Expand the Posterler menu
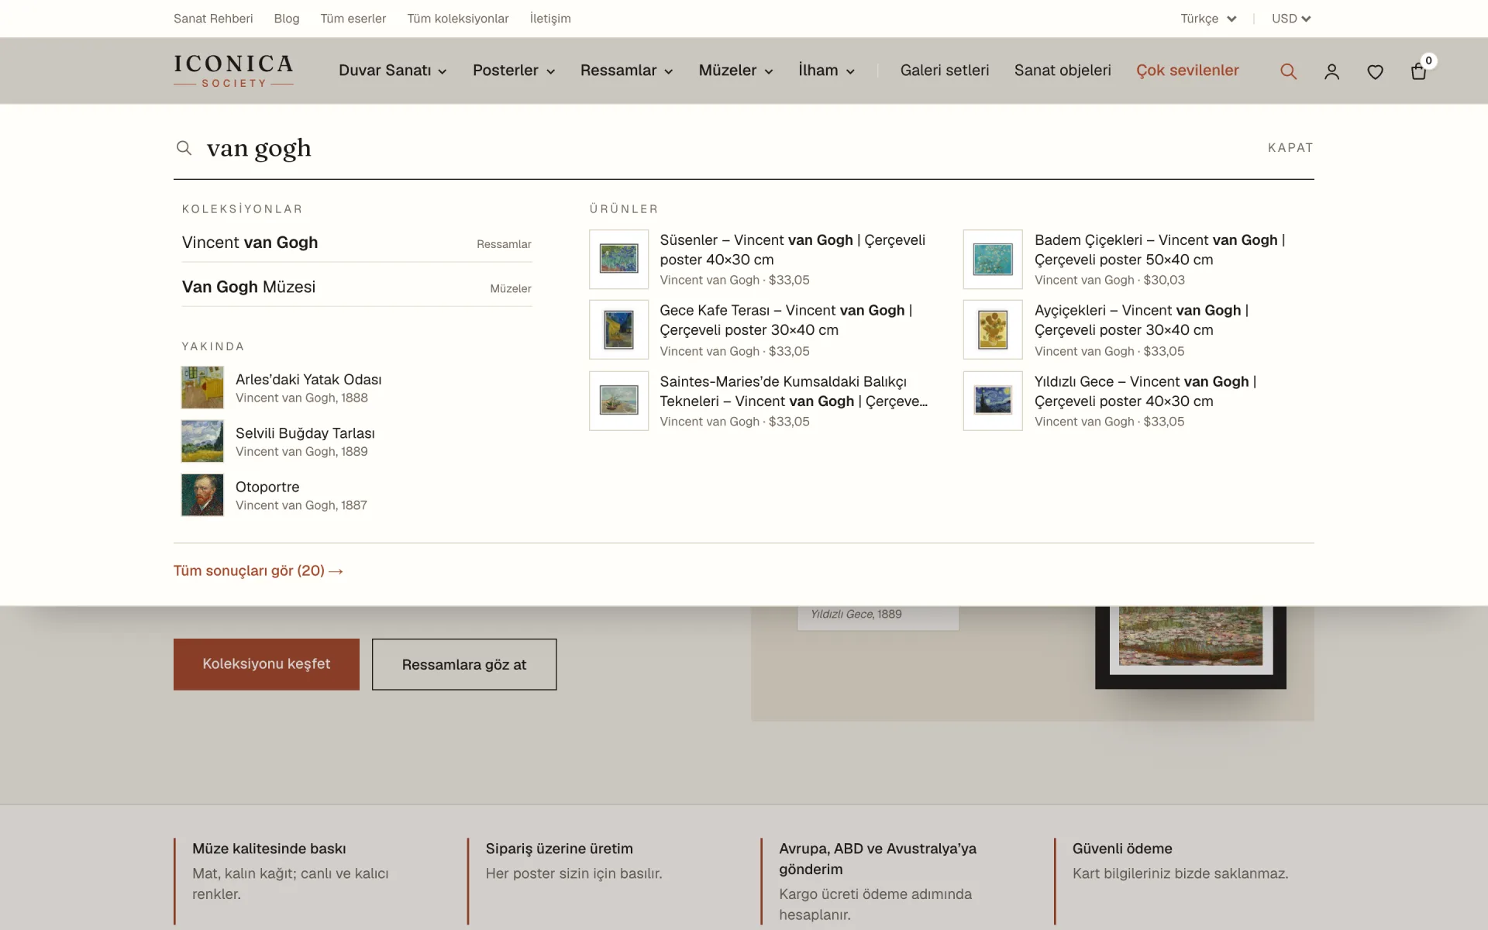This screenshot has width=1488, height=930. [x=514, y=71]
